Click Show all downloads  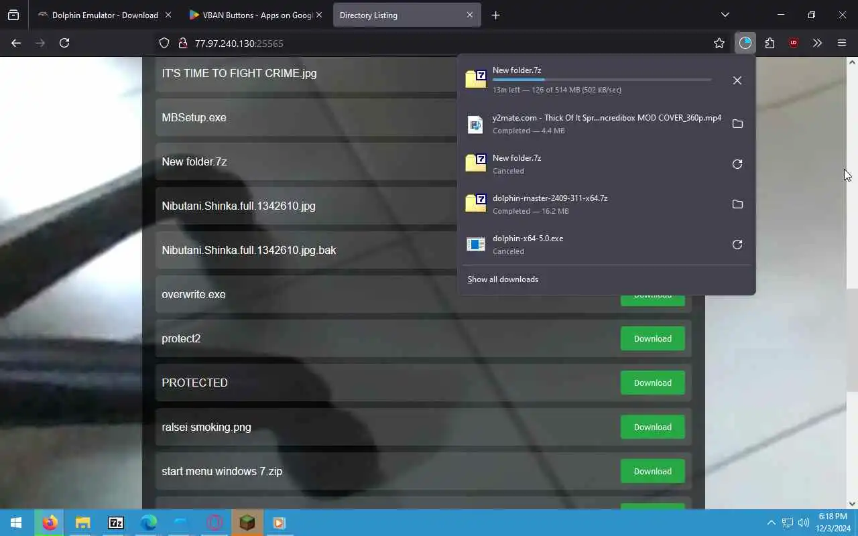(503, 279)
